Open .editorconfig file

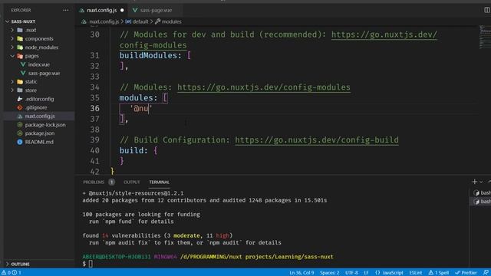pyautogui.click(x=39, y=99)
